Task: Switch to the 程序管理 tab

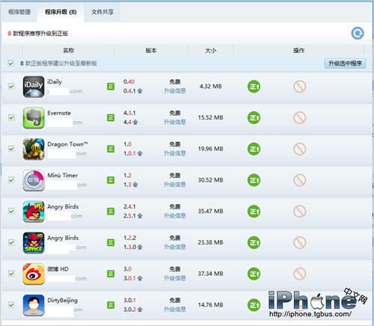Action: (19, 12)
